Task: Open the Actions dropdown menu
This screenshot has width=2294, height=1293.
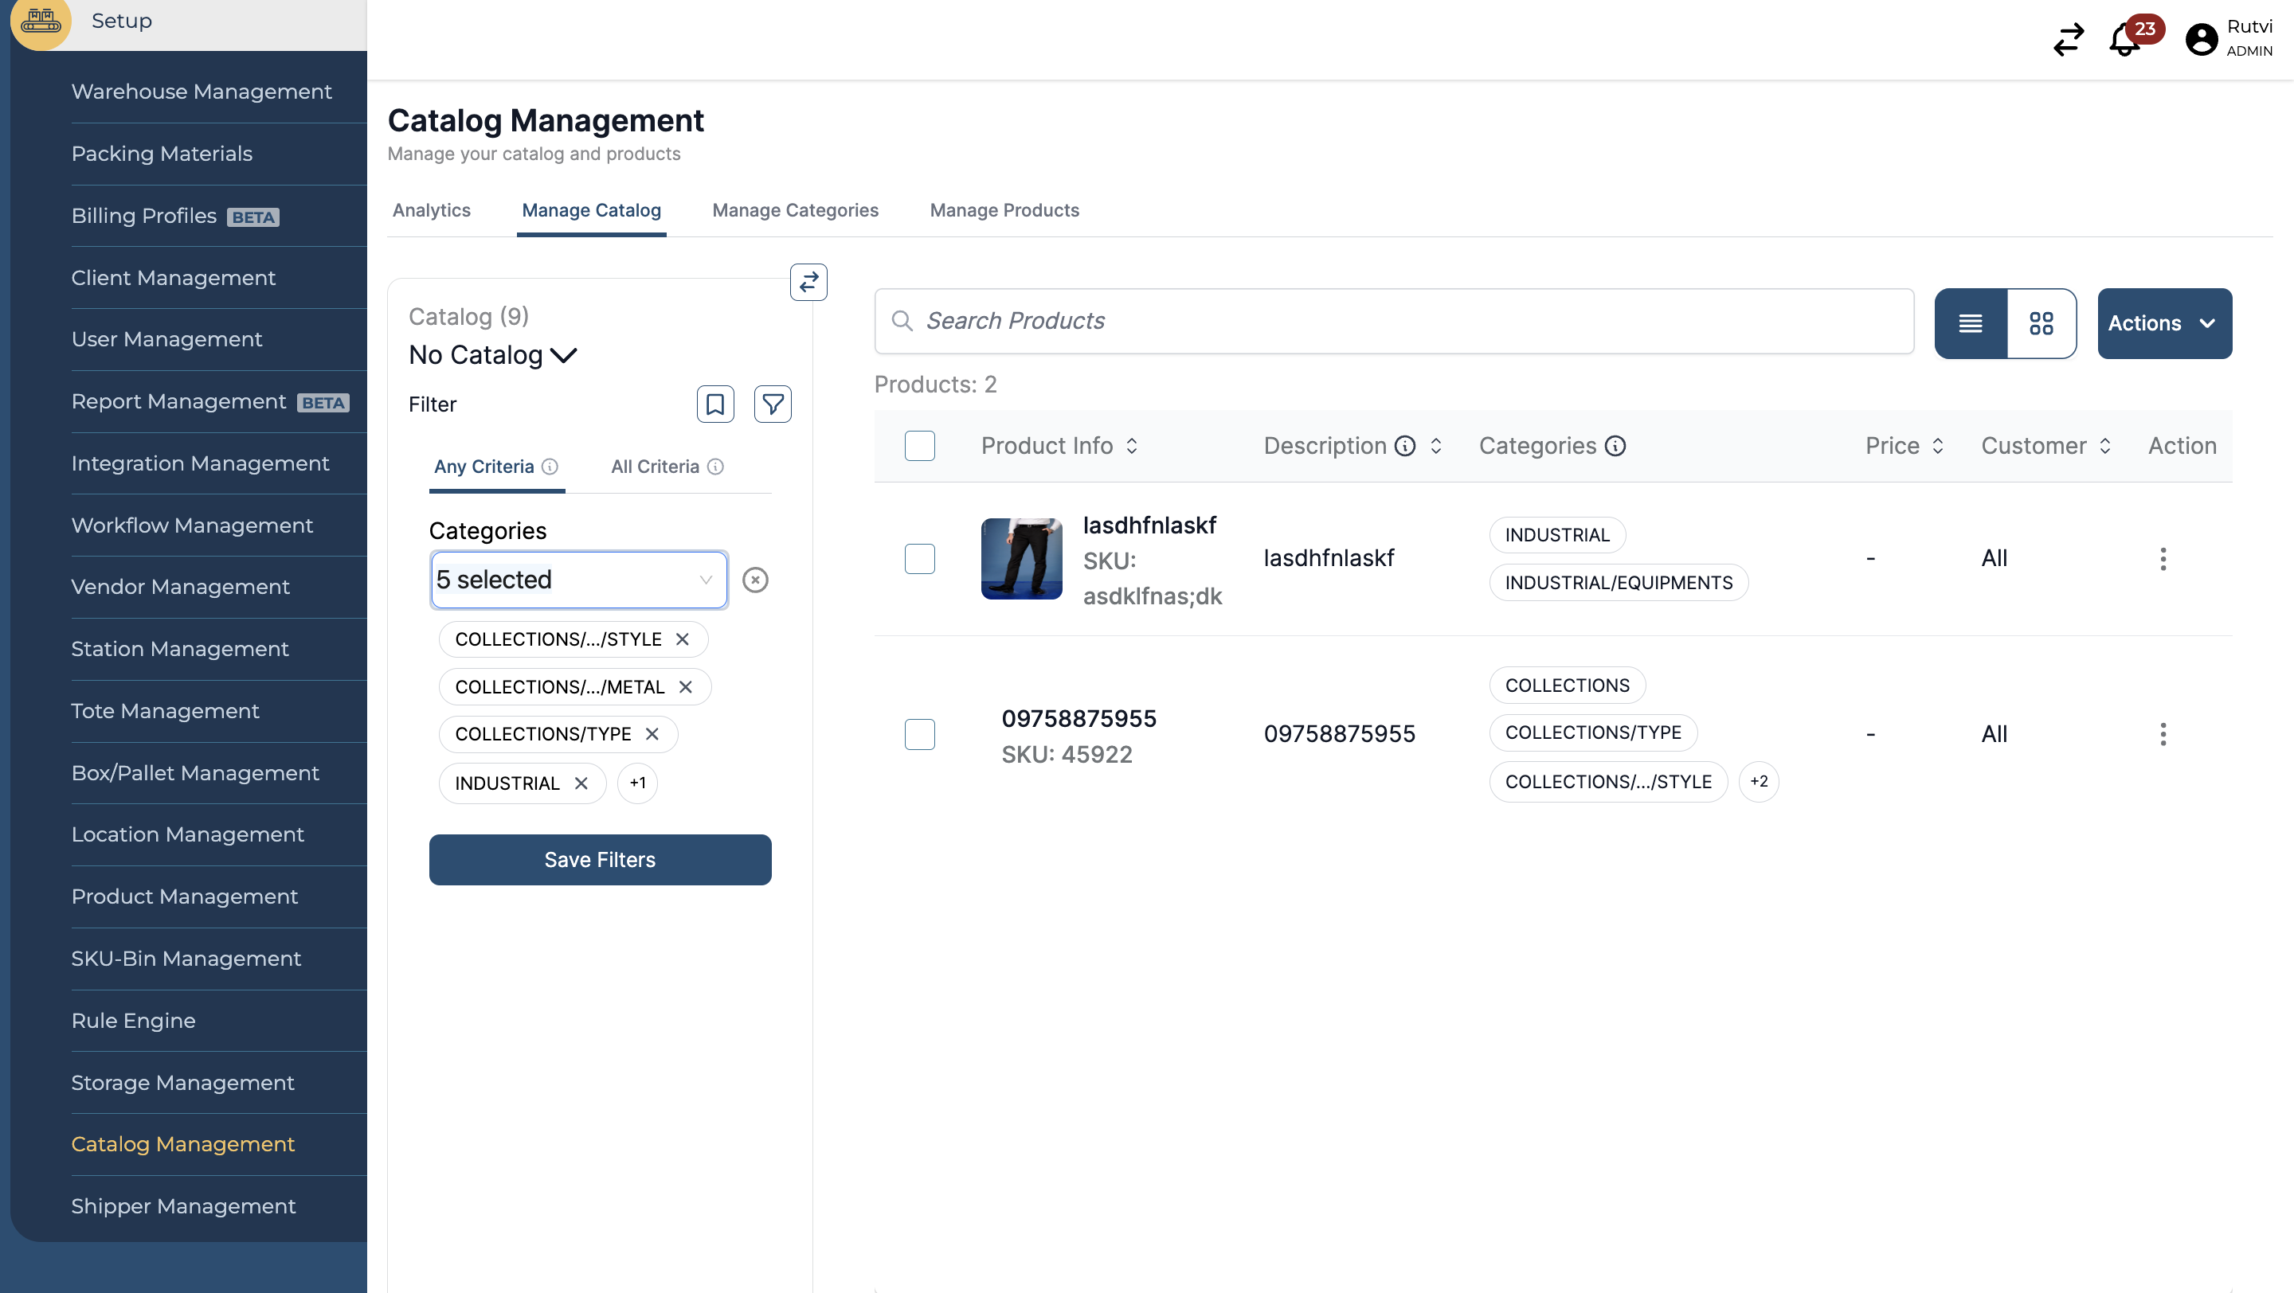Action: click(x=2163, y=323)
